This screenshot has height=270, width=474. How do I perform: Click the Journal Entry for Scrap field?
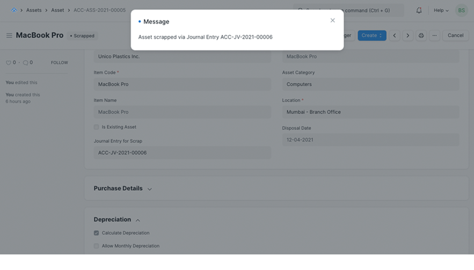182,153
